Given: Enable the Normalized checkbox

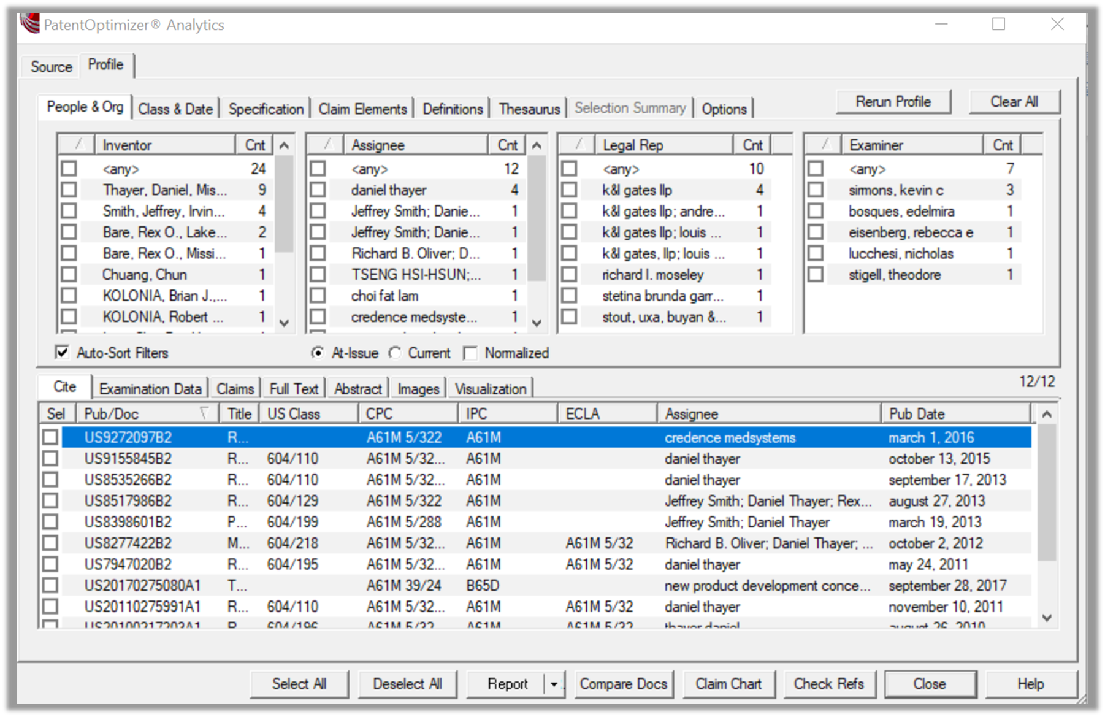Looking at the screenshot, I should tap(470, 353).
